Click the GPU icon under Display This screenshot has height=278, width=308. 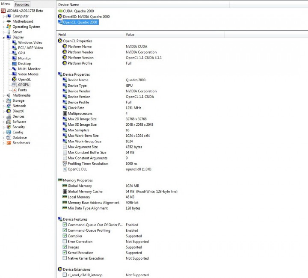(x=15, y=53)
